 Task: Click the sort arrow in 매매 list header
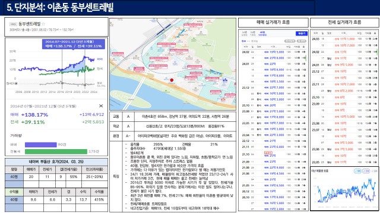pyautogui.click(x=304, y=47)
